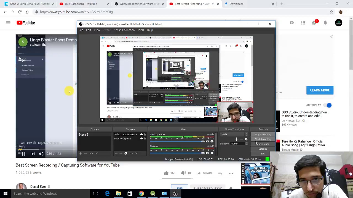Click the Stop Streaming button
The height and width of the screenshot is (198, 353).
click(263, 134)
